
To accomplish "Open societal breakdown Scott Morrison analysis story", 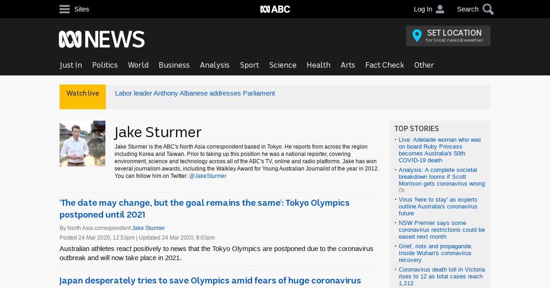I will coord(442,177).
